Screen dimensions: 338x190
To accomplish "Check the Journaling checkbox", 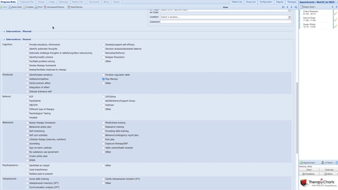I will (27, 144).
